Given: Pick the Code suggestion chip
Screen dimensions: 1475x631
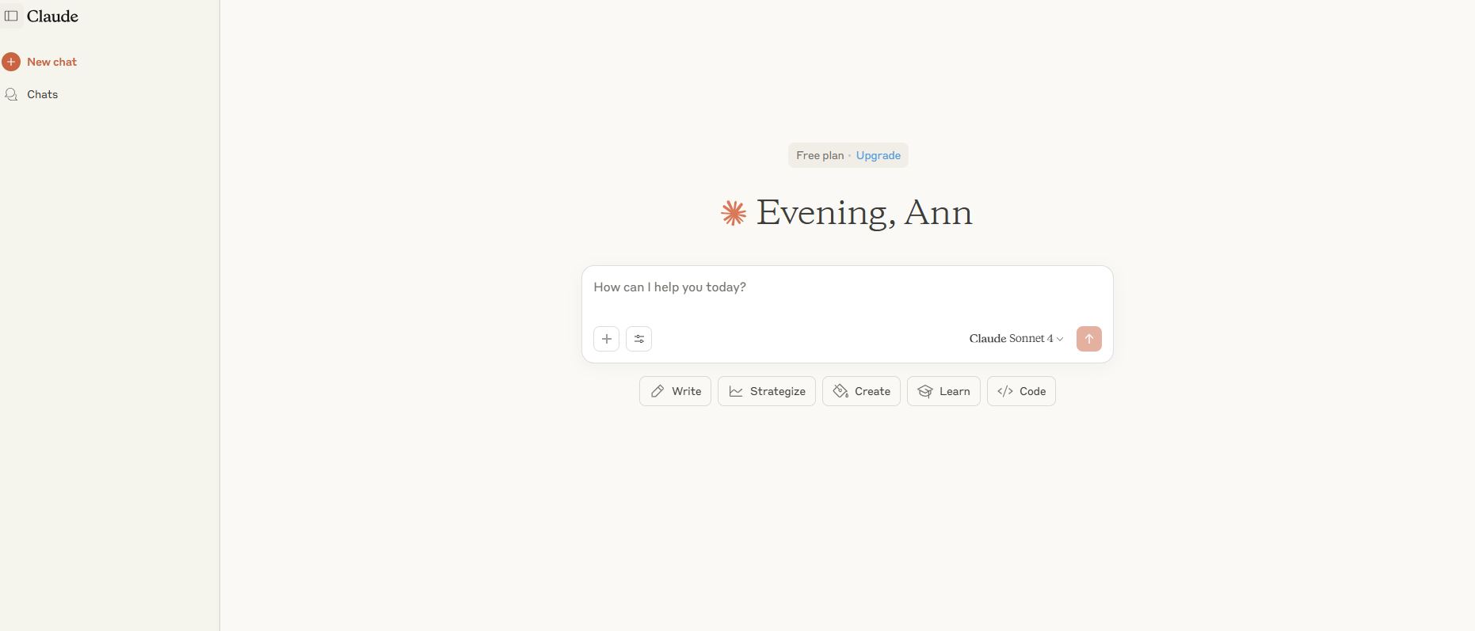Looking at the screenshot, I should pyautogui.click(x=1021, y=391).
